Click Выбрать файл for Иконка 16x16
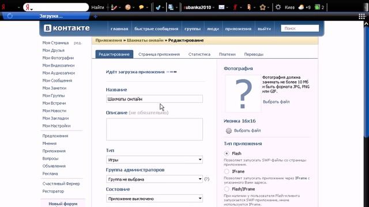This screenshot has width=369, height=207. pos(247,131)
